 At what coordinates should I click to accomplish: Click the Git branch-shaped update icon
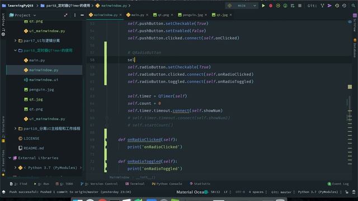tap(322, 6)
